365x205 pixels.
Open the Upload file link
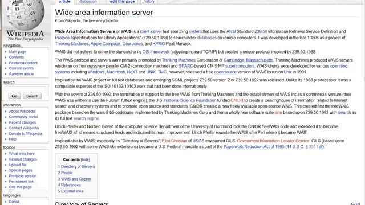point(18,165)
